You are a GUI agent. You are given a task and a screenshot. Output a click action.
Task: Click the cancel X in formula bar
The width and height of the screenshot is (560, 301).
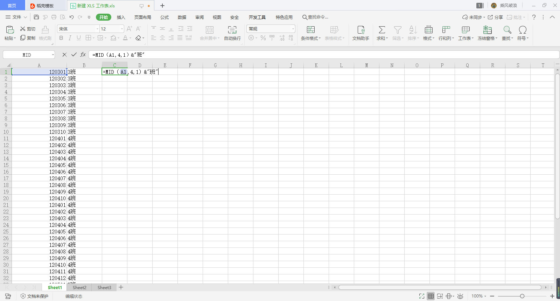coord(64,55)
